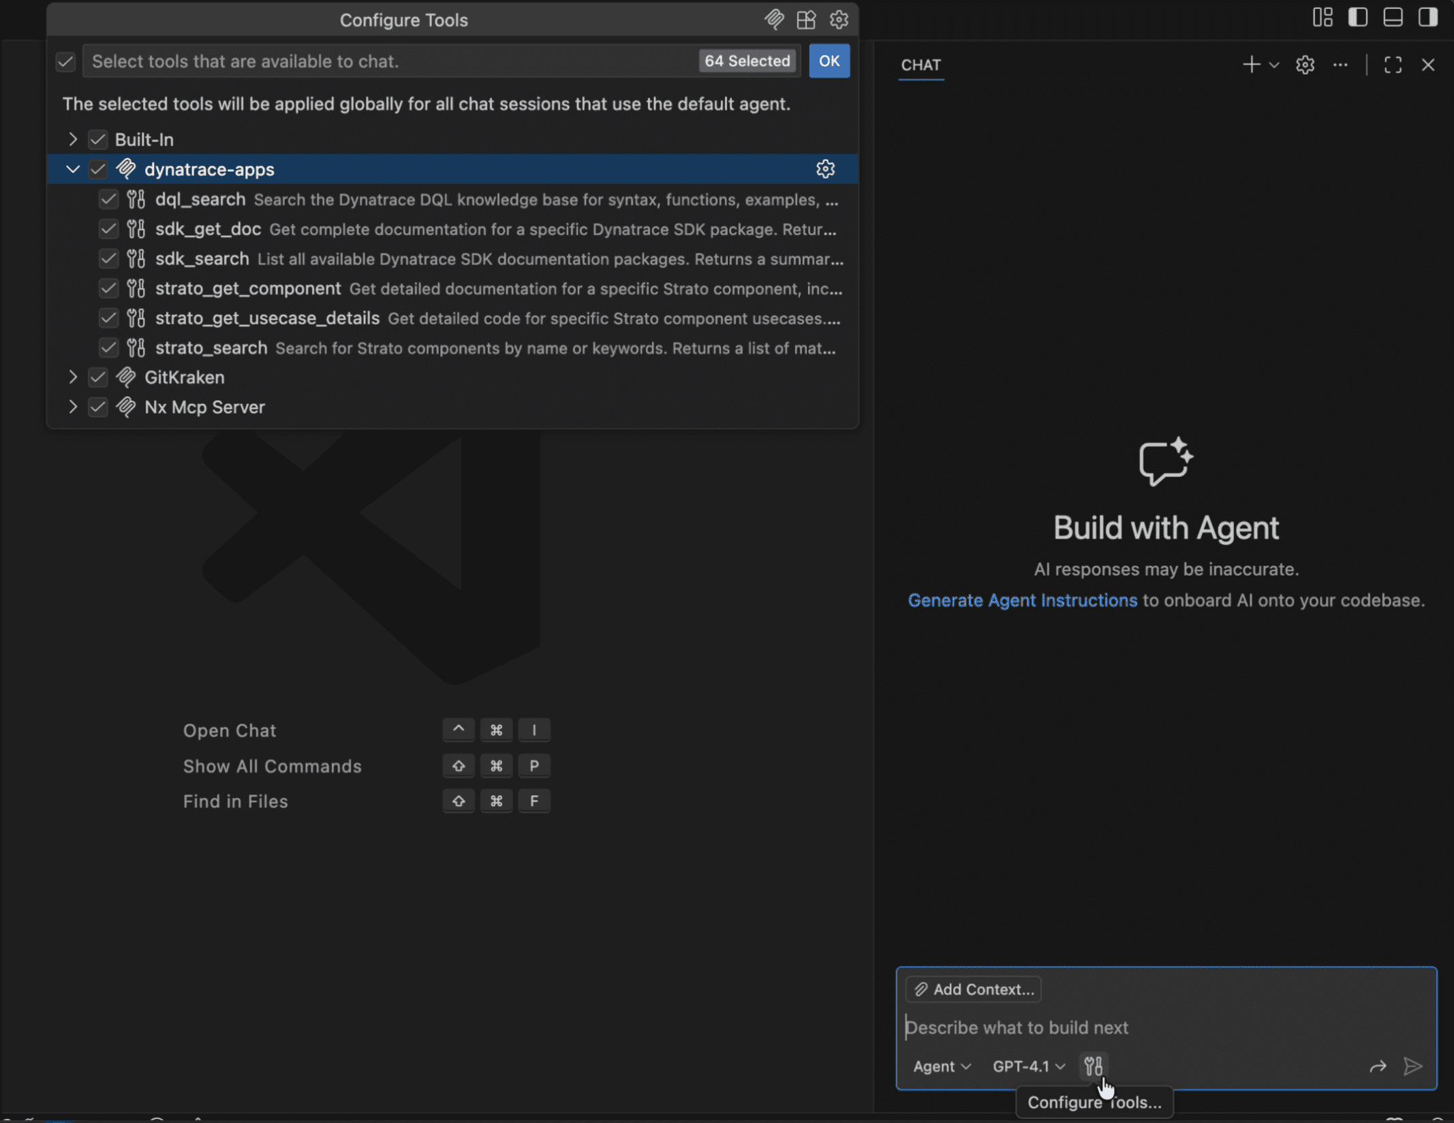Open Customize Layout from the title bar
Image resolution: width=1454 pixels, height=1123 pixels.
(1322, 18)
